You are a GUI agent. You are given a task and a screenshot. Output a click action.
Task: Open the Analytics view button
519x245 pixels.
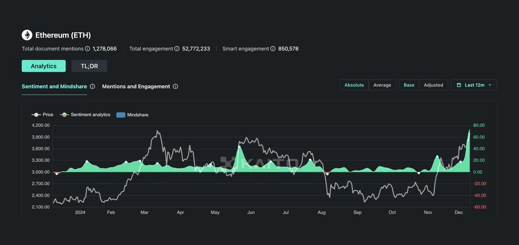44,66
